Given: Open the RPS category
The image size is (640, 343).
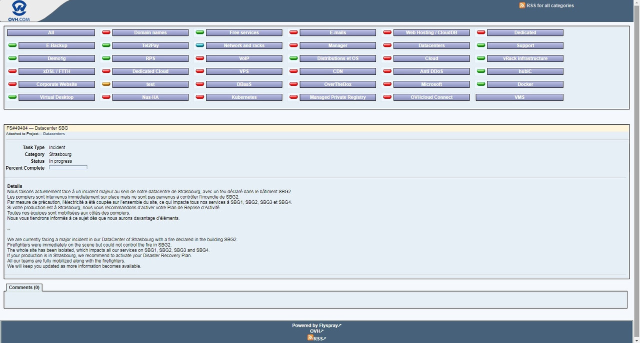Looking at the screenshot, I should tap(150, 58).
